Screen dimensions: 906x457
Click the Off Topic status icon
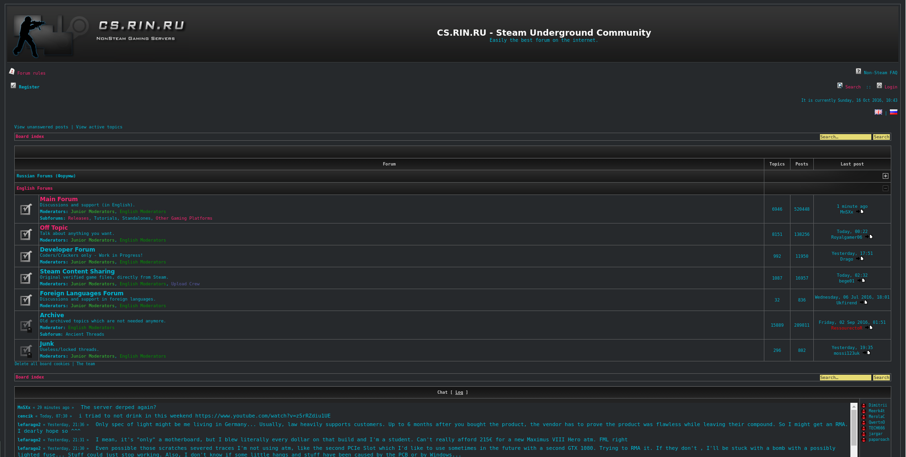26,234
